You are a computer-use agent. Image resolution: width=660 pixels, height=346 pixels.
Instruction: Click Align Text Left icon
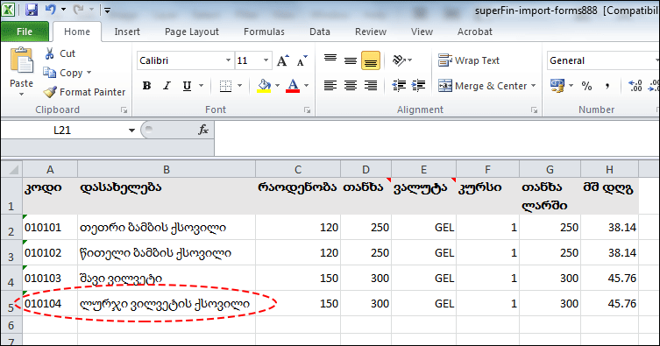(330, 86)
